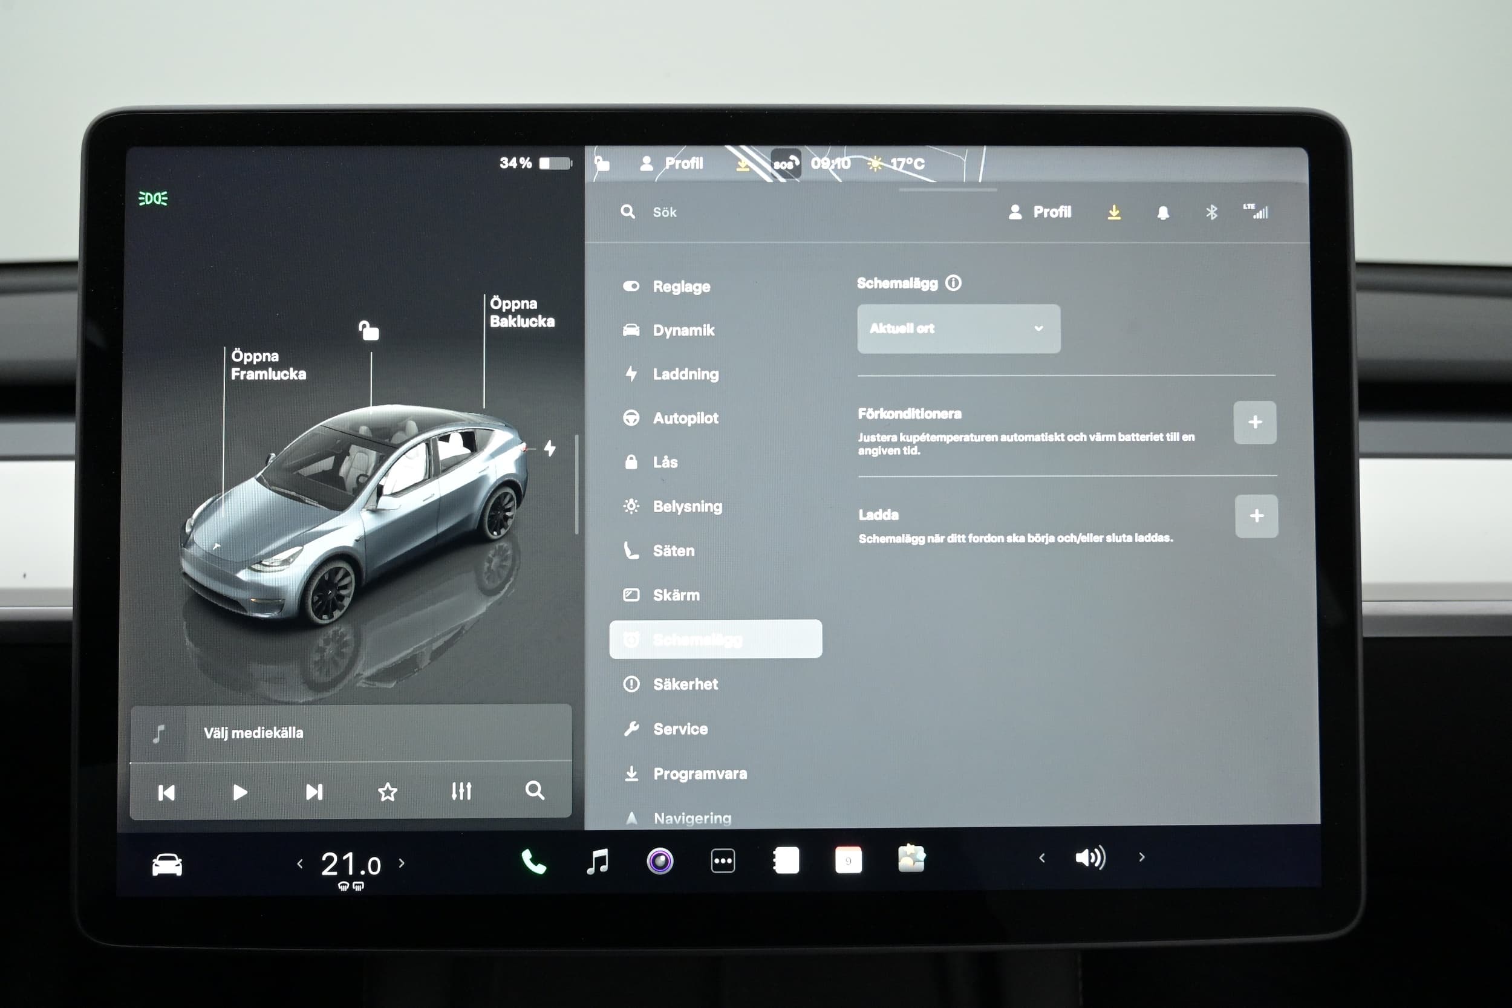Image resolution: width=1512 pixels, height=1008 pixels.
Task: Mute the volume speaker icon
Action: coord(1090,857)
